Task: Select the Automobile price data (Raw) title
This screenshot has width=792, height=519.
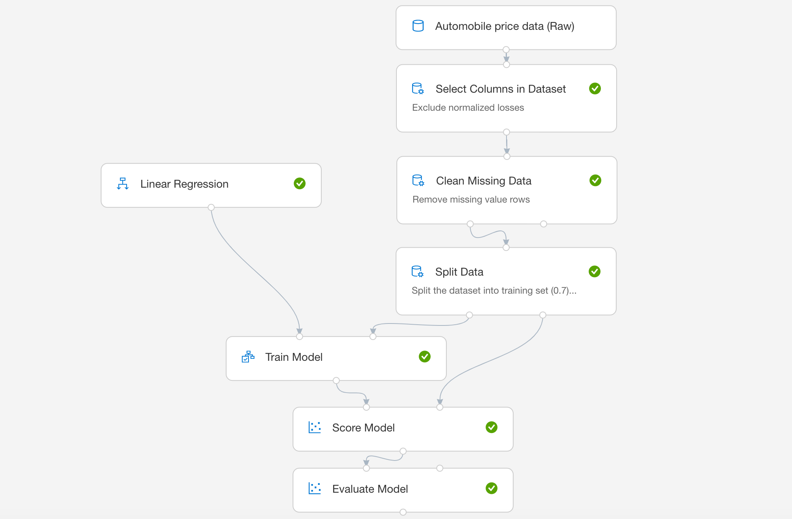Action: 505,26
